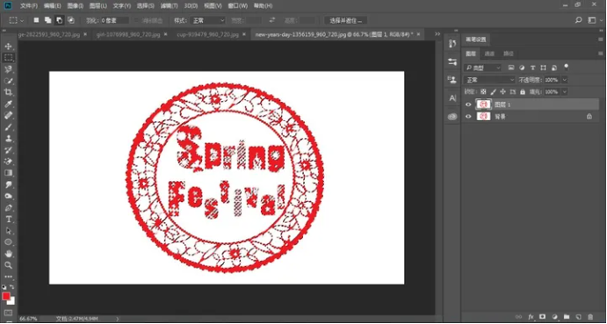Click the red foreground color swatch

pyautogui.click(x=6, y=296)
